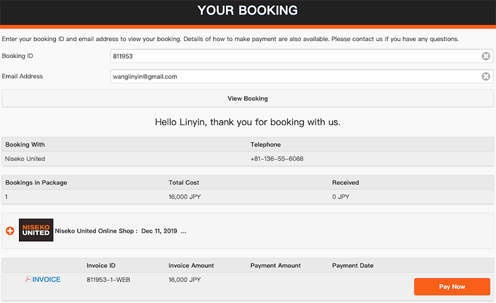Click the Total Cost 16,000 JPY value
Screen dimensions: 496x303
185,197
